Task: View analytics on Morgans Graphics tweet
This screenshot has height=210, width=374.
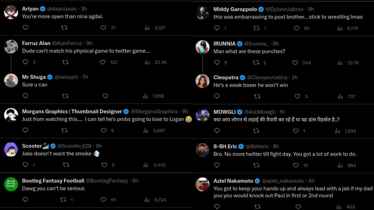Action: [x=146, y=130]
